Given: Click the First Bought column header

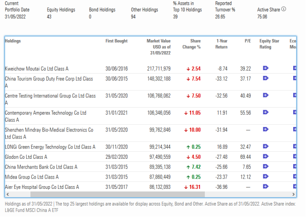Looking at the screenshot, I should 117,41.
